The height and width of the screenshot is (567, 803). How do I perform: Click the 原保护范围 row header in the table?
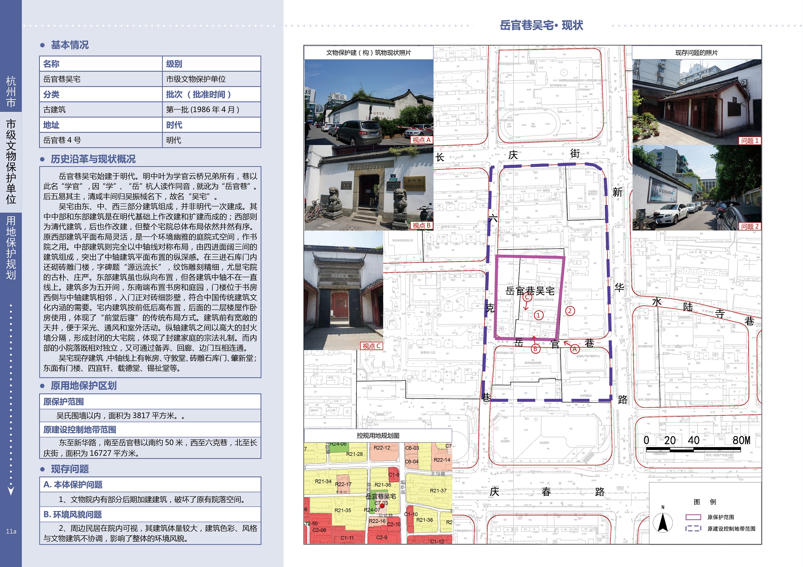[x=150, y=402]
